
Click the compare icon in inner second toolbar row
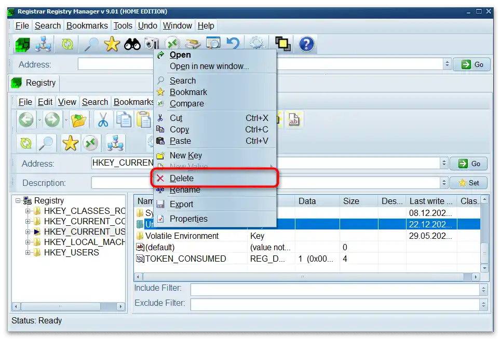[90, 143]
